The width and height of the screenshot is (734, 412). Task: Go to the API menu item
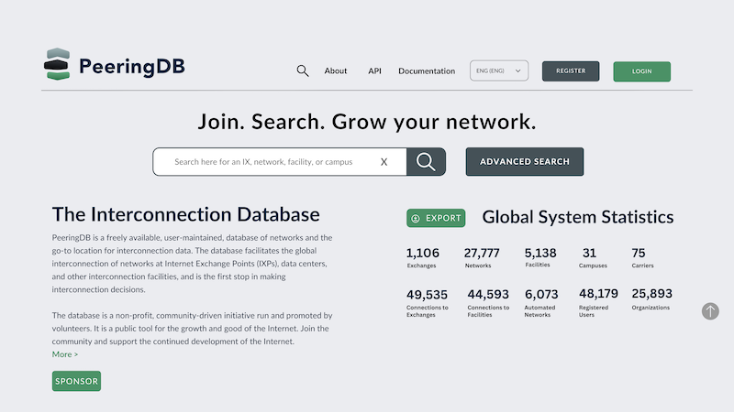pyautogui.click(x=374, y=71)
